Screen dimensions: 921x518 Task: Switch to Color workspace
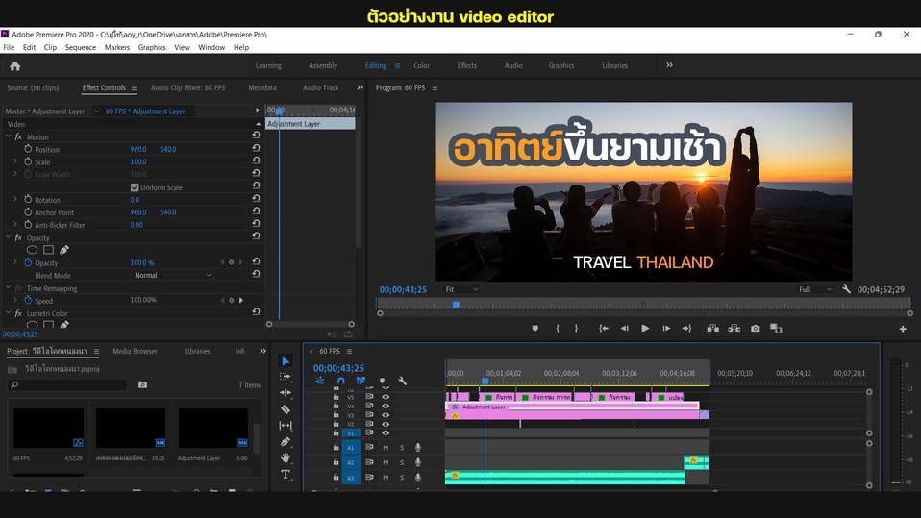pyautogui.click(x=422, y=65)
